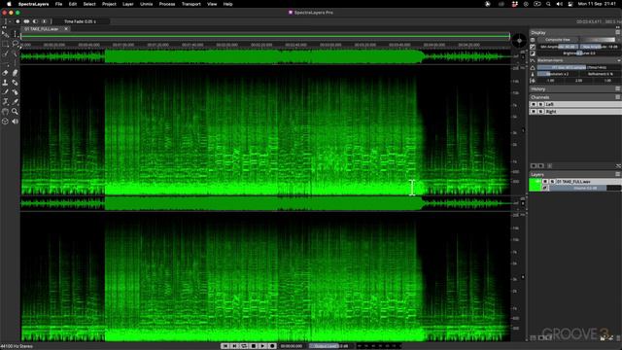Open the tool options preset dropdown
The width and height of the screenshot is (622, 350).
click(x=7, y=21)
